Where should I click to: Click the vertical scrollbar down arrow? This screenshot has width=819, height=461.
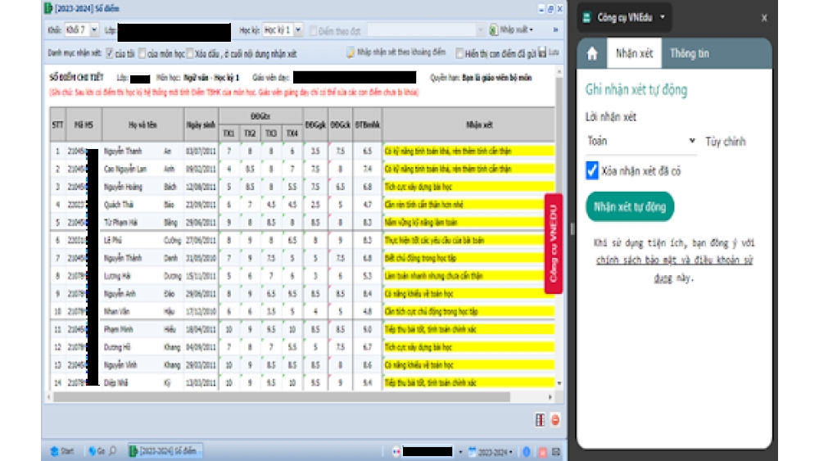tap(559, 383)
